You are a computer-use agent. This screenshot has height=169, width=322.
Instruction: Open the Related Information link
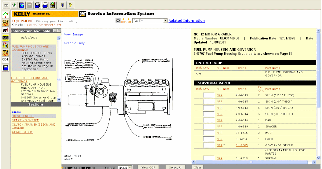pos(186,21)
